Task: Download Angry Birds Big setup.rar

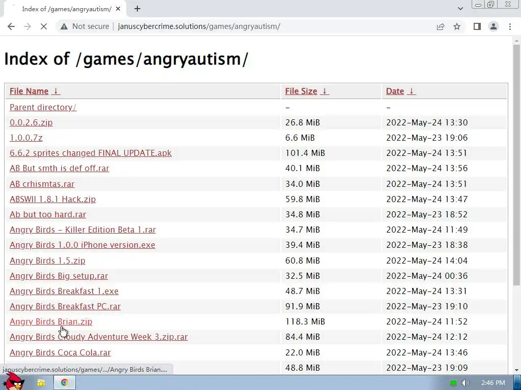Action: (x=59, y=276)
